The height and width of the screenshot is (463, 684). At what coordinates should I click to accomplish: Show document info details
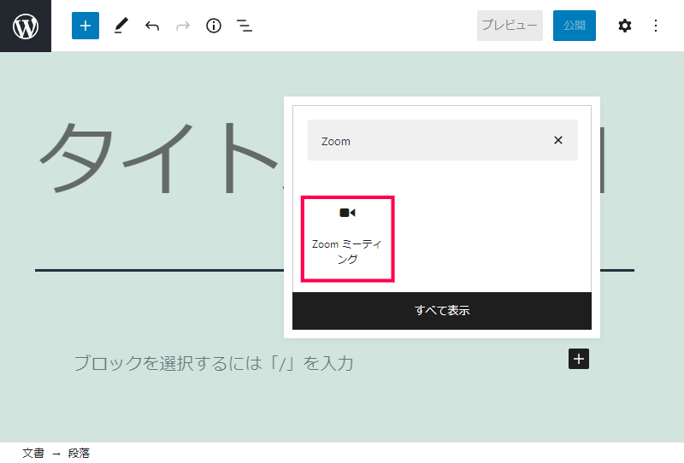coord(214,26)
